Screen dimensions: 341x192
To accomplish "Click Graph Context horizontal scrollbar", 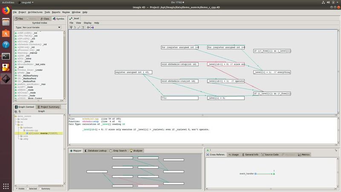I will [x=39, y=186].
